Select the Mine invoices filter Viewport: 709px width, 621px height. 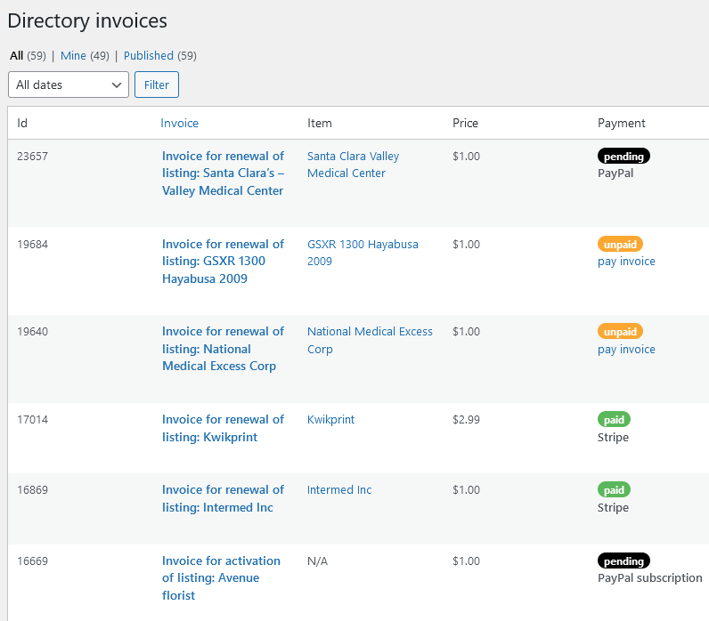[73, 55]
